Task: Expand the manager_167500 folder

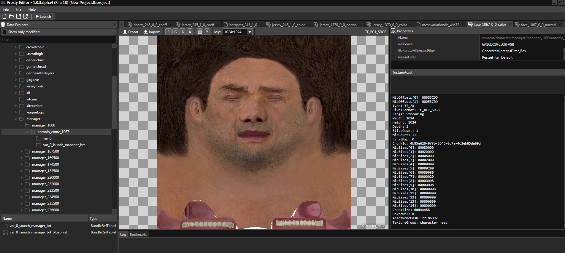Action: tap(22, 151)
